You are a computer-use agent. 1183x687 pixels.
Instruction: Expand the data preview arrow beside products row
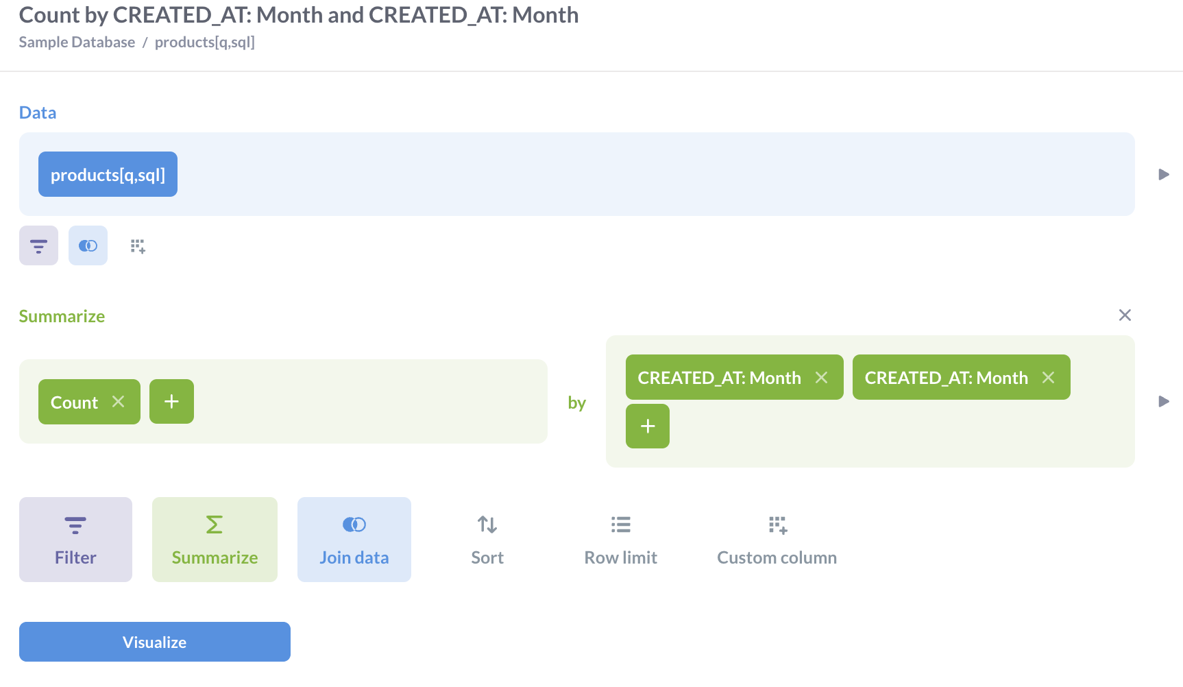click(x=1163, y=174)
